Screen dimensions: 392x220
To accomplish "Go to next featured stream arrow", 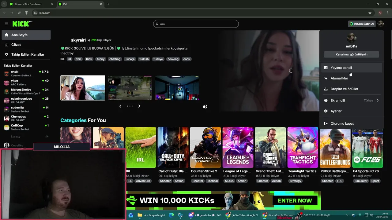I will click(139, 106).
